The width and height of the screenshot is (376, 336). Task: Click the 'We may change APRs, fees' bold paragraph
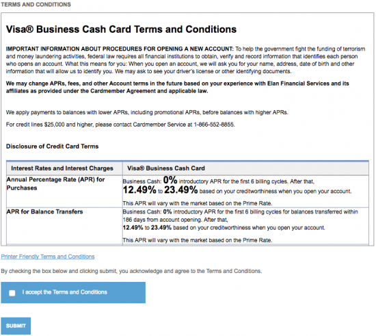point(178,87)
